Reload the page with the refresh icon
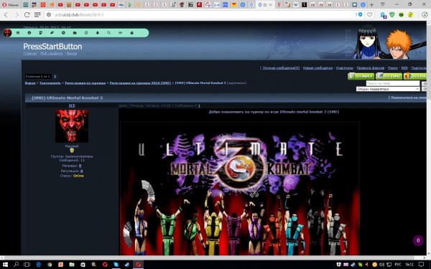 tap(27, 15)
